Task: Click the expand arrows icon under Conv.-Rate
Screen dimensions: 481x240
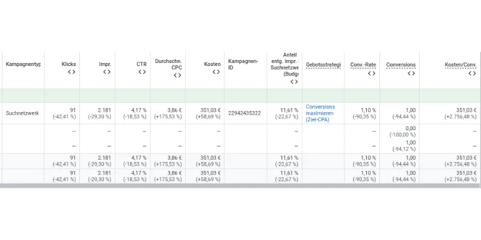Action: tap(372, 73)
